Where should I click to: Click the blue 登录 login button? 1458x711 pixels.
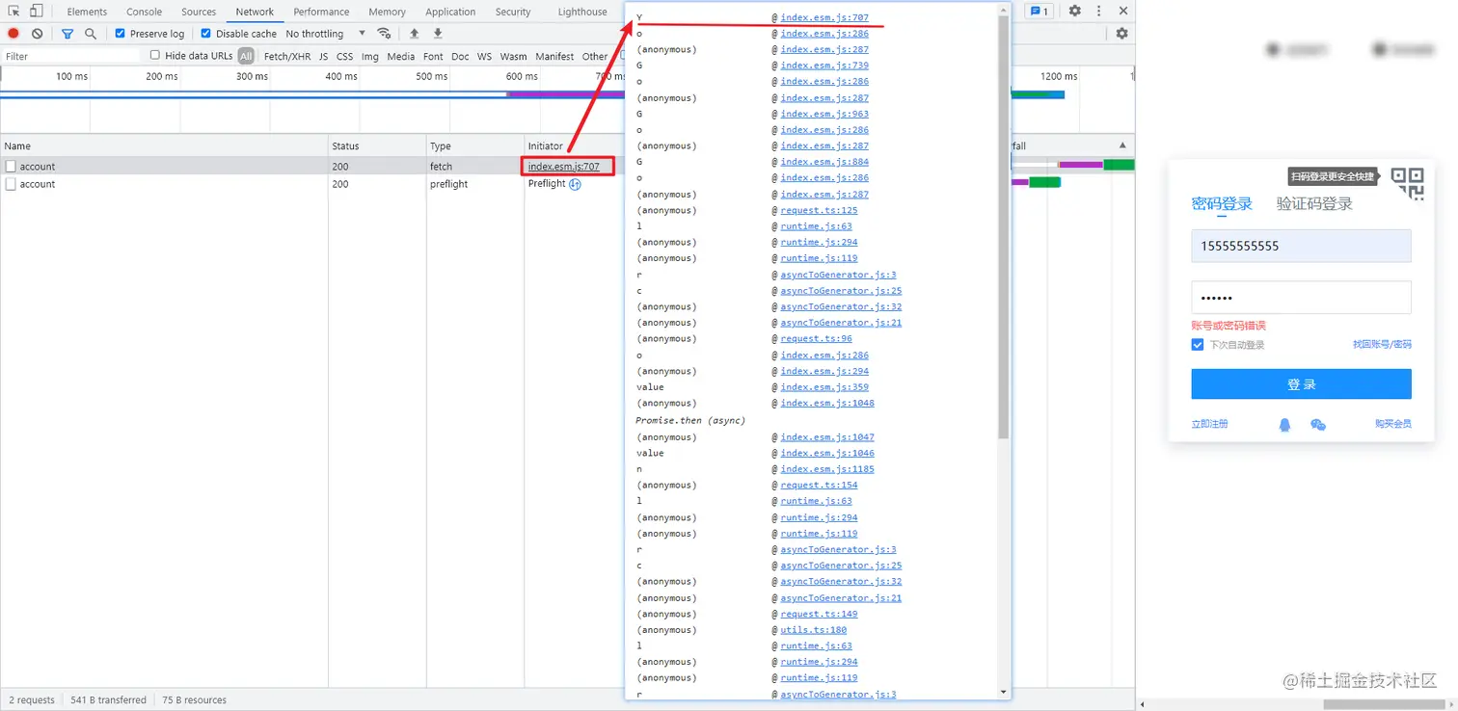pos(1301,384)
